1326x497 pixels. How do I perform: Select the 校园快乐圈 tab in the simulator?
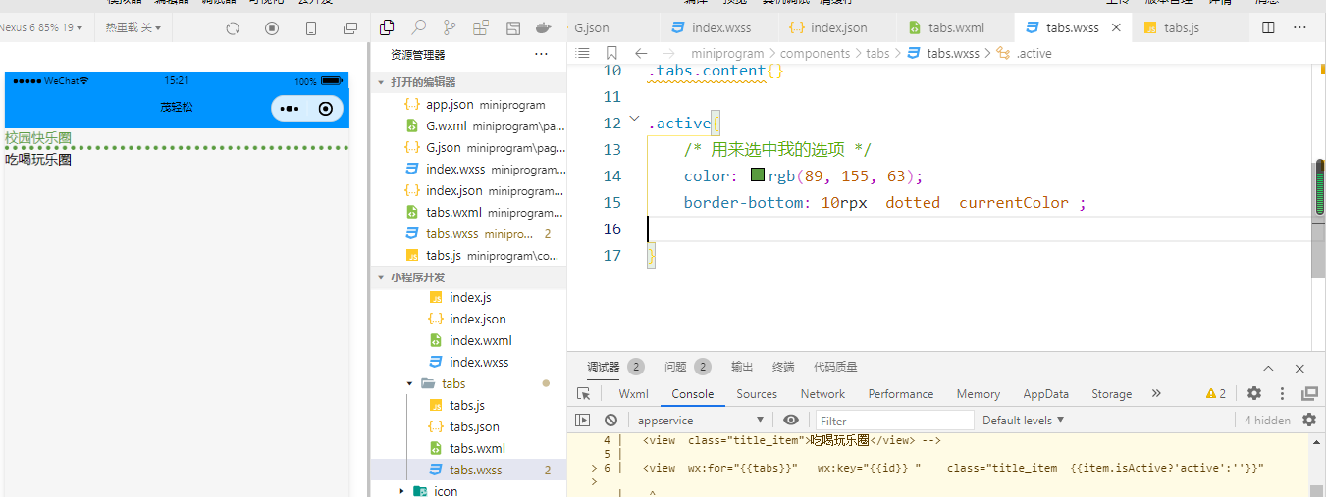[x=38, y=137]
